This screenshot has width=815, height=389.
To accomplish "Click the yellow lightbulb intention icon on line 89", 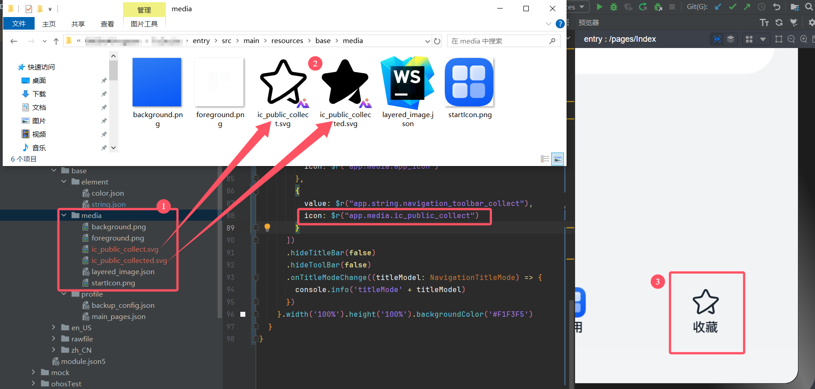I will coord(267,227).
